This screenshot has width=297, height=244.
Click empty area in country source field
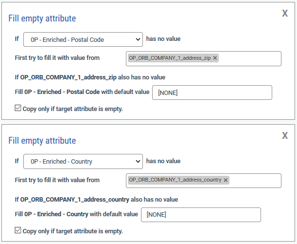(x=255, y=181)
